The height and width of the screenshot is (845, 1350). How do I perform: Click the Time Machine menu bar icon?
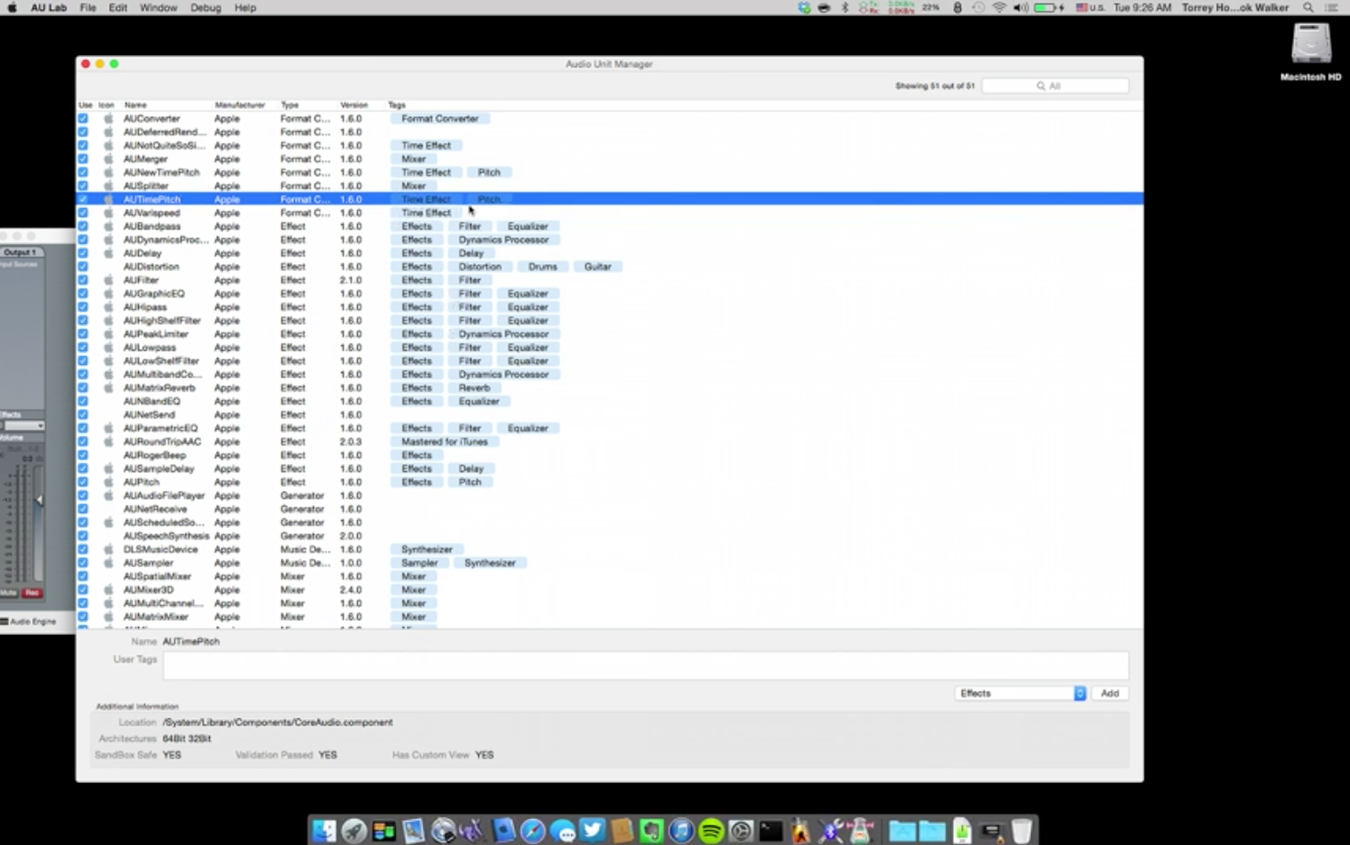click(978, 8)
